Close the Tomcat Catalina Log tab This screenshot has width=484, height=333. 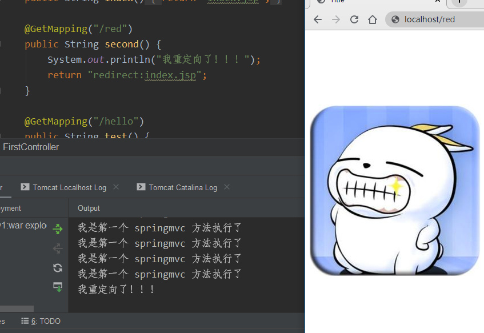[227, 187]
